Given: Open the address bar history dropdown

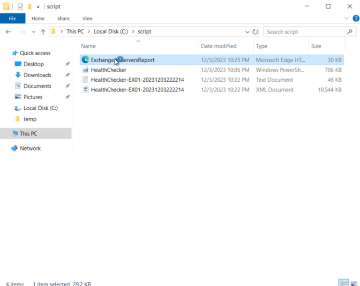Looking at the screenshot, I should point(247,32).
